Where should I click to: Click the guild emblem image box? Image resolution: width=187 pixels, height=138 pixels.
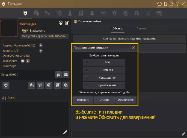[x=9, y=28]
